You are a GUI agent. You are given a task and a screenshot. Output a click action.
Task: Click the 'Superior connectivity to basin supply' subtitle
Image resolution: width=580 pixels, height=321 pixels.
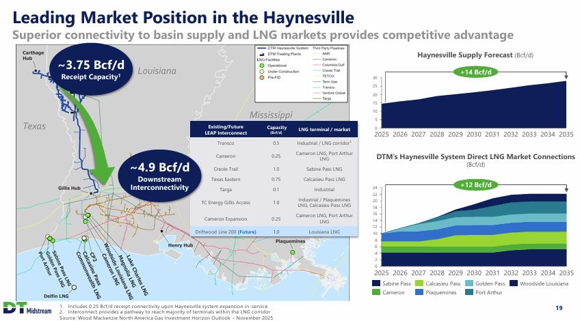[x=263, y=35]
